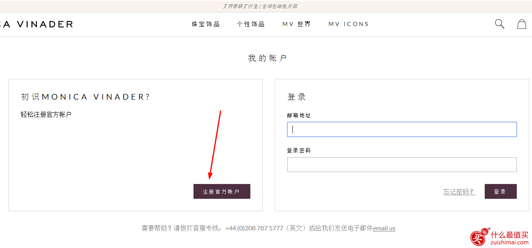Open the search magnifier icon
This screenshot has width=532, height=248.
click(499, 24)
